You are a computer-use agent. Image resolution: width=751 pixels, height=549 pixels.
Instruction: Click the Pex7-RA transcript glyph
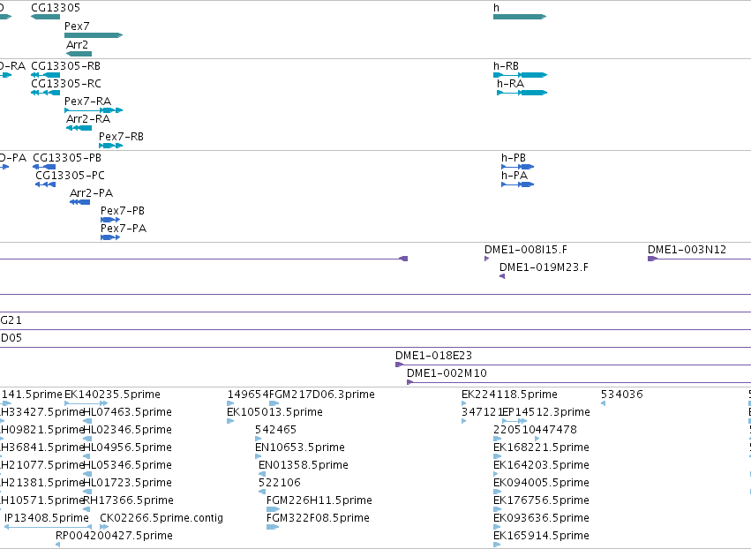coord(94,110)
